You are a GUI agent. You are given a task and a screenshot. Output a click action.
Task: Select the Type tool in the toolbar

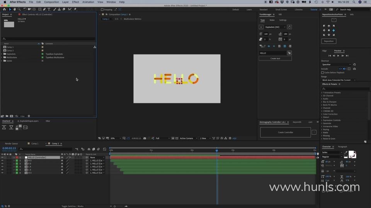point(49,9)
